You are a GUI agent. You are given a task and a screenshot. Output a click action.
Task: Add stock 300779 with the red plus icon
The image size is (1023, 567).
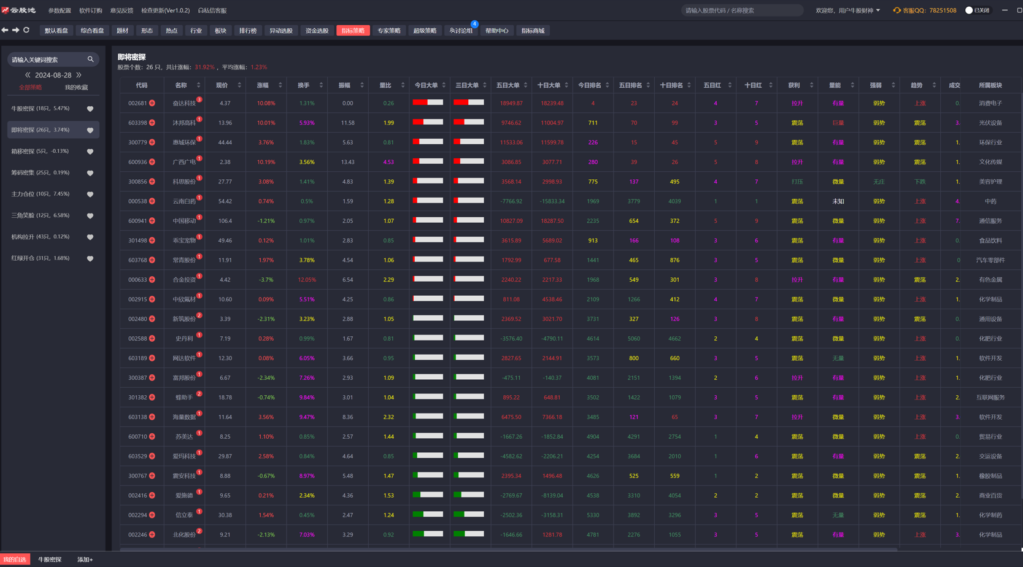point(152,142)
